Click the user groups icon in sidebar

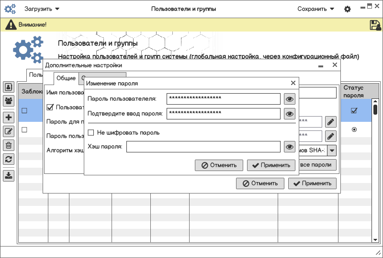(x=9, y=101)
